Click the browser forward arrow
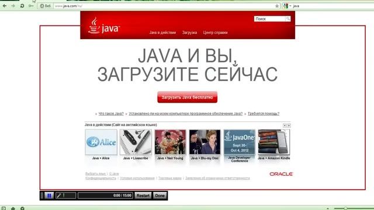Viewport: 374px width, 210px height. pos(13,6)
